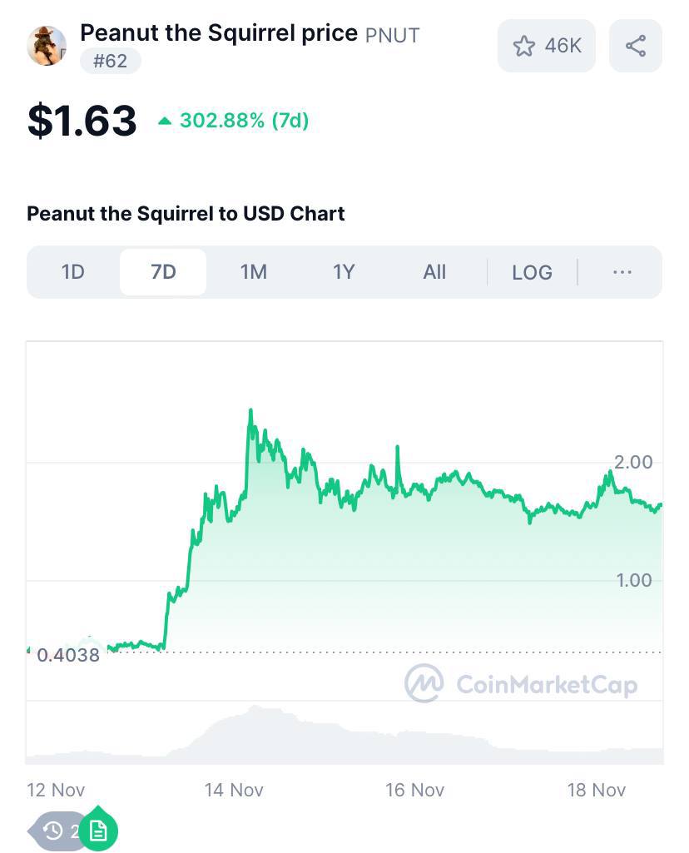The height and width of the screenshot is (853, 689).
Task: Tap the PNUT ticker symbol
Action: [392, 35]
